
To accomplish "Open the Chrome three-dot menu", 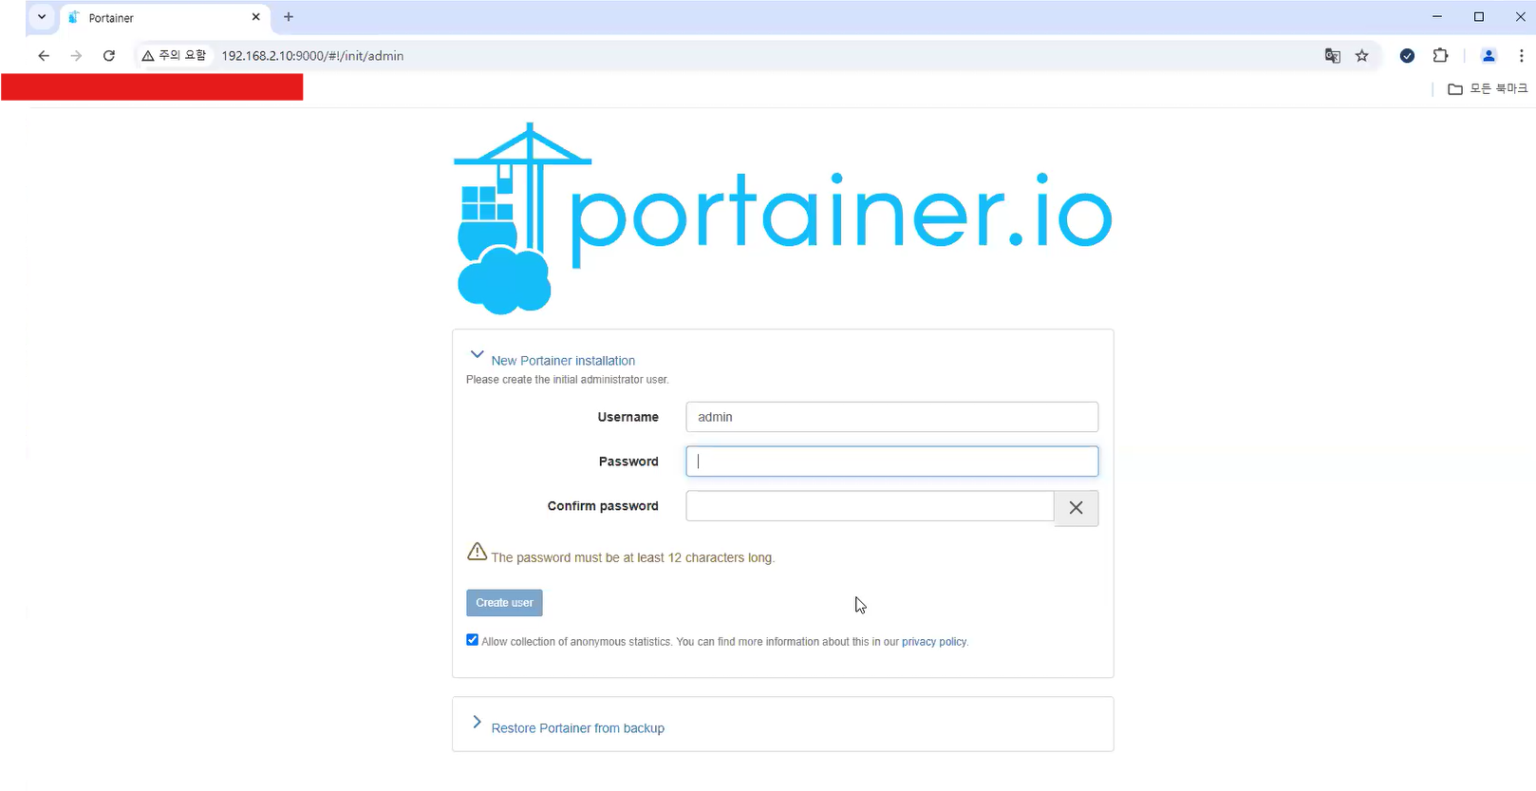I will pyautogui.click(x=1521, y=56).
